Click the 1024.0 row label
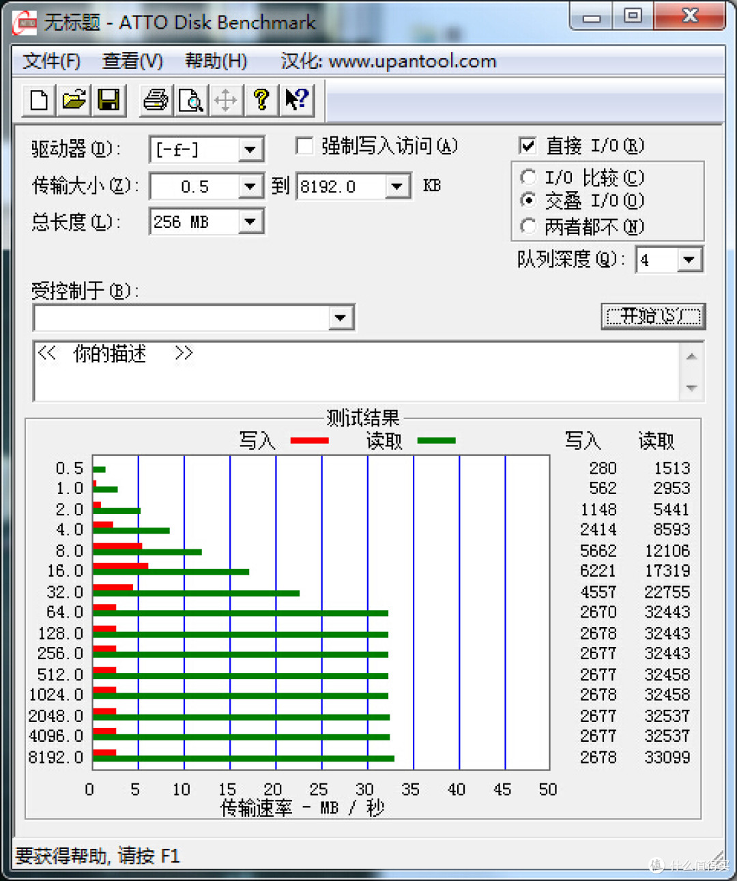This screenshot has height=881, width=737. coord(56,695)
